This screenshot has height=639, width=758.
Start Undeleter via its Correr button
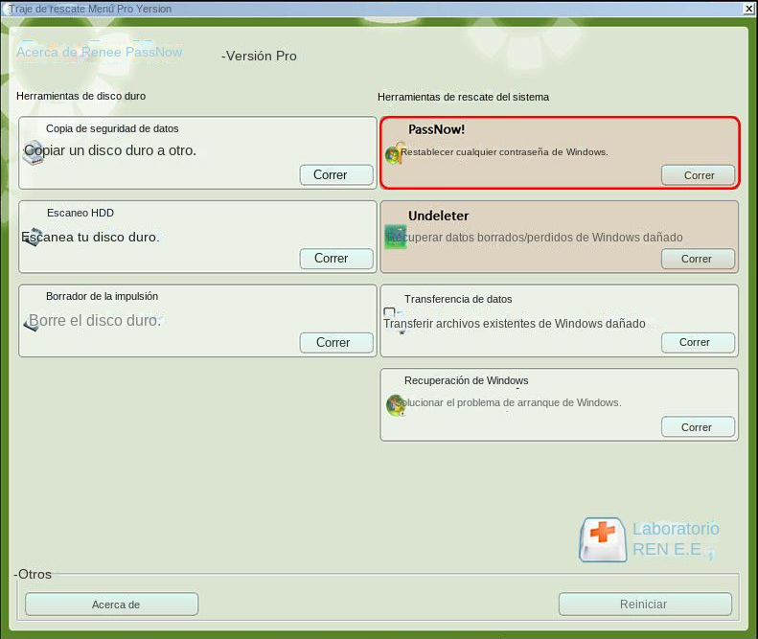(698, 259)
